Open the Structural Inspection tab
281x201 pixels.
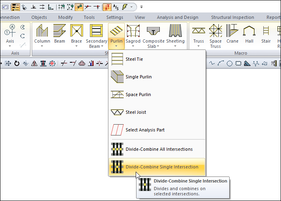click(232, 17)
